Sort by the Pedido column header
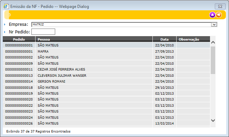Screen dimensions: 229x137 tap(19, 39)
